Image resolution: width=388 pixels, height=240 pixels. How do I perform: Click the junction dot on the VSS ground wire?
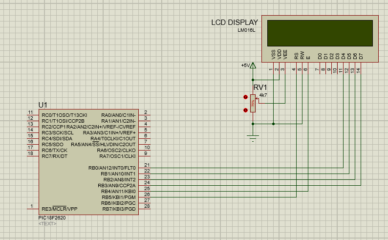274,124
